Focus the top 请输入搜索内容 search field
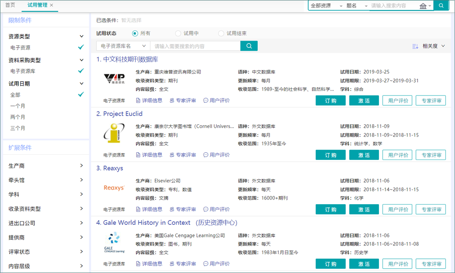The height and width of the screenshot is (273, 455). (394, 6)
